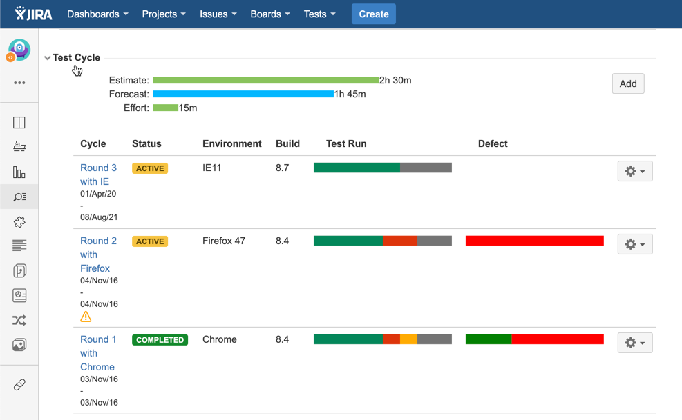The image size is (682, 420).
Task: Click the three-dots more icon in sidebar
Action: [19, 83]
